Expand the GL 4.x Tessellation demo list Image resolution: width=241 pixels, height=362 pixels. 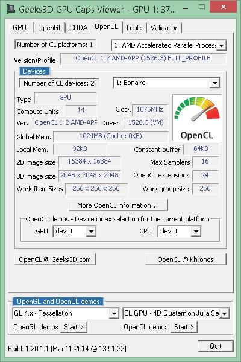click(114, 313)
